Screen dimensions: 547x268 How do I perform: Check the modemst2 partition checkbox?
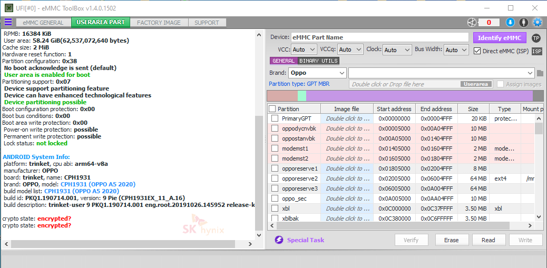[275, 158]
